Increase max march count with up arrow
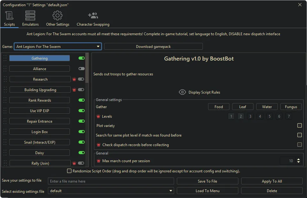The image size is (307, 198). pos(298,159)
